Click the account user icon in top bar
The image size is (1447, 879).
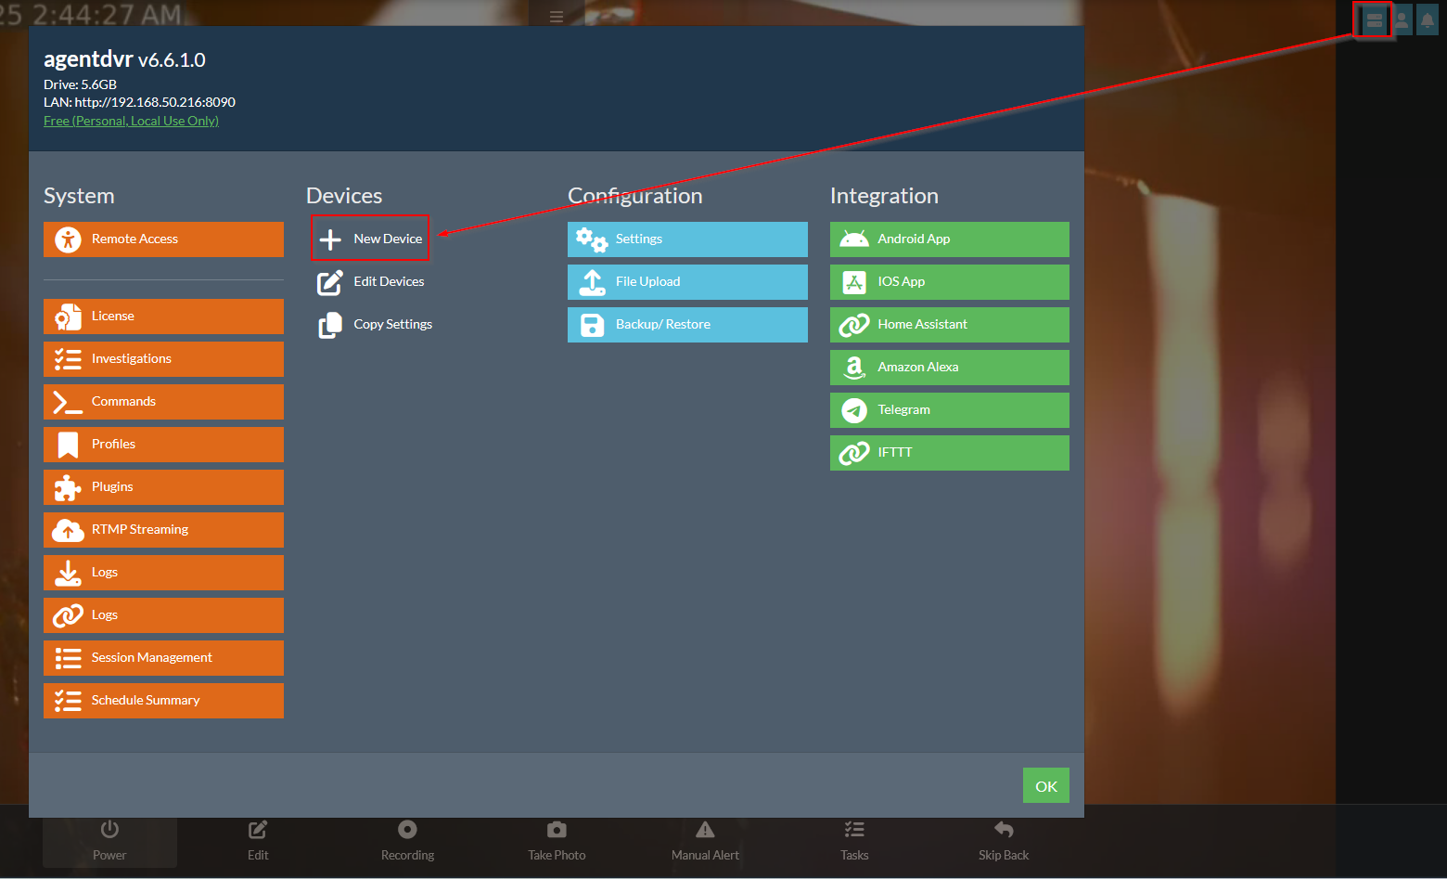(x=1402, y=19)
